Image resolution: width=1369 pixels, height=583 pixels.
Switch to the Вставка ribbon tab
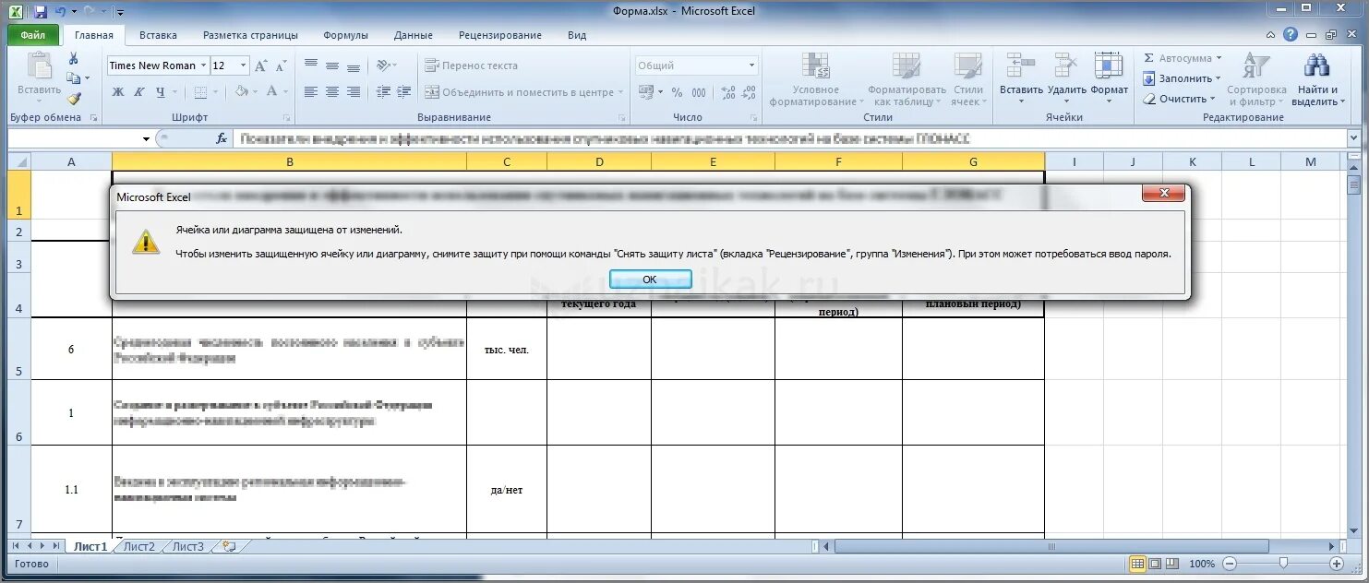pyautogui.click(x=158, y=35)
